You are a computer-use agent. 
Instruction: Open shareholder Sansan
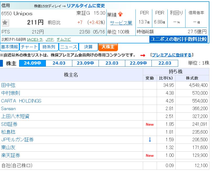tap(8, 109)
